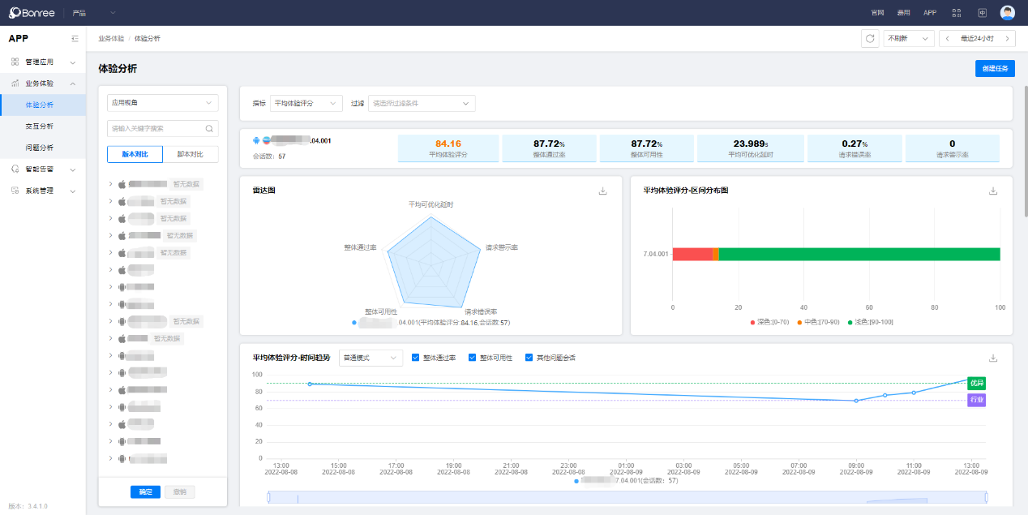Download the 雷达图 radar chart

(x=602, y=191)
